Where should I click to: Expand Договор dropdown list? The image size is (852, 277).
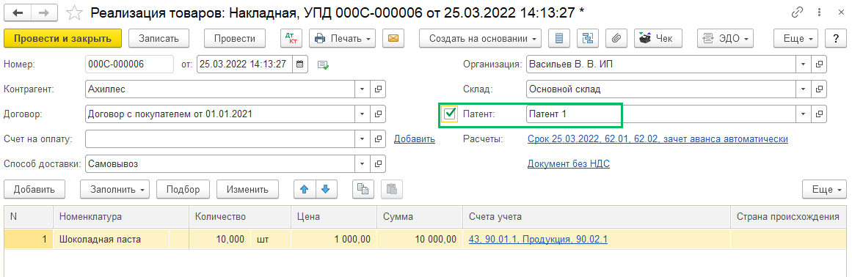click(363, 114)
